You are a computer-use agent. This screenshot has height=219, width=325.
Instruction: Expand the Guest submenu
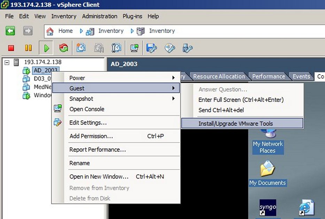coord(116,88)
